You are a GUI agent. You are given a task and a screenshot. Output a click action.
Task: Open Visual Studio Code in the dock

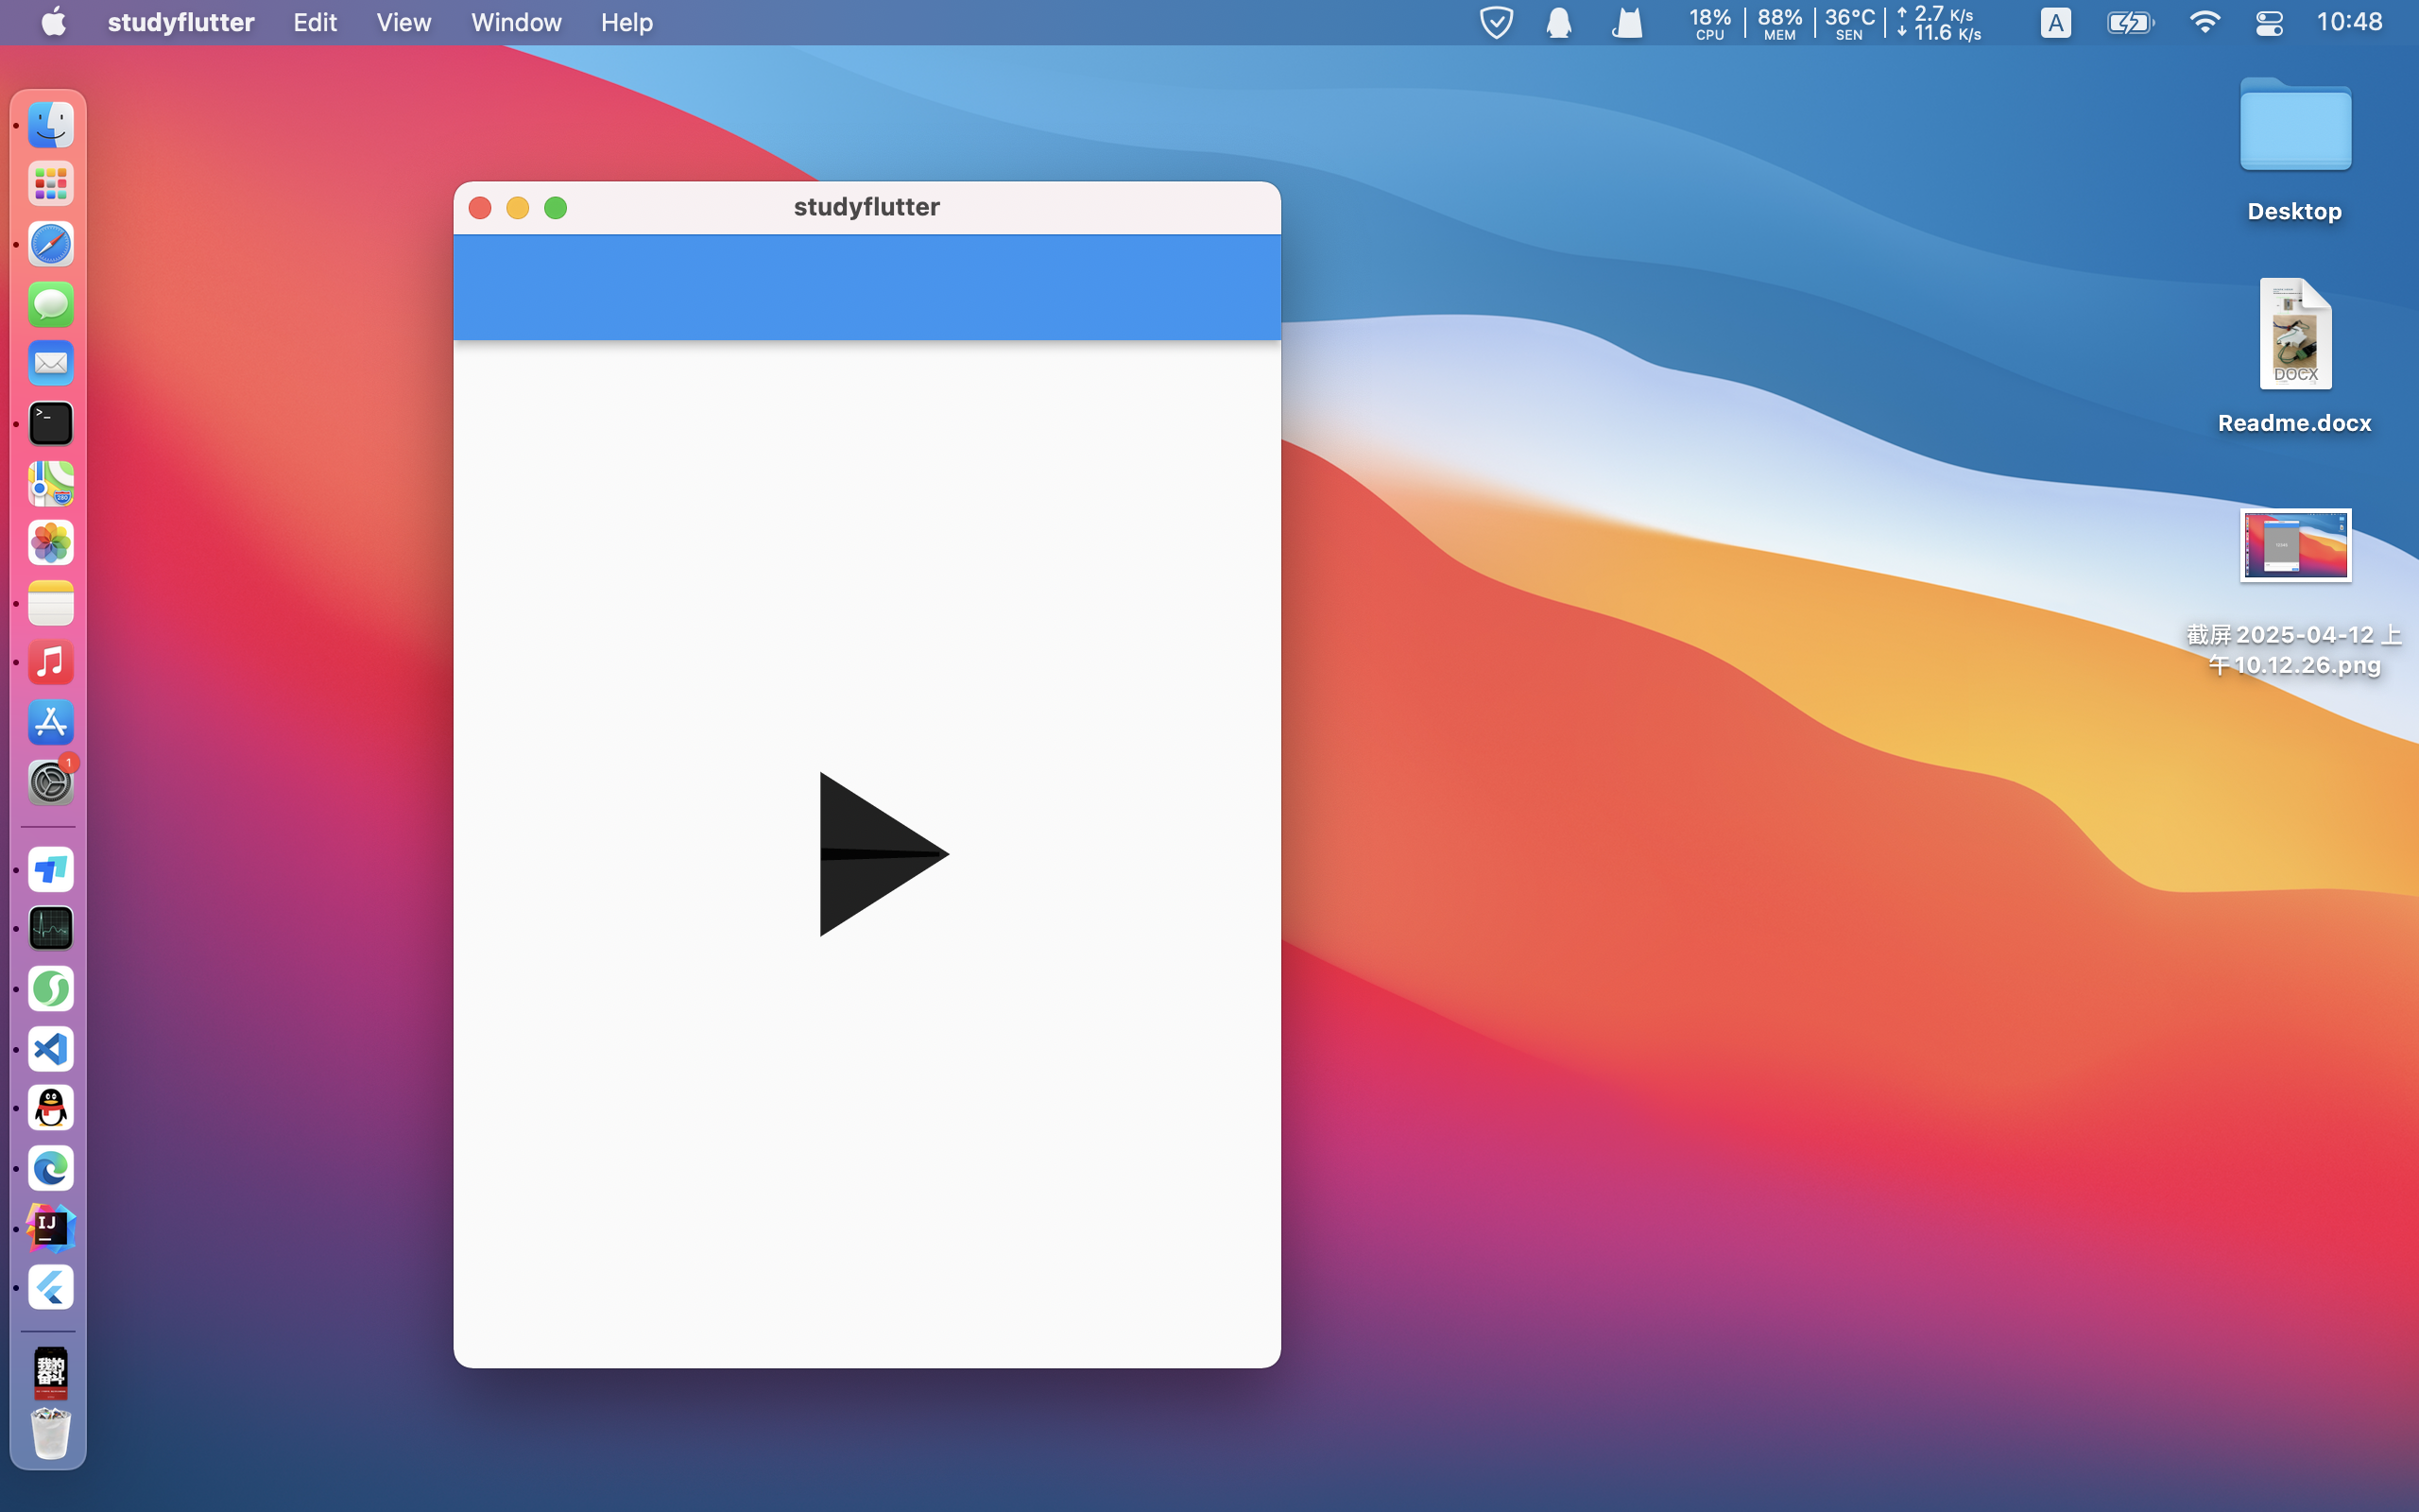(x=51, y=1049)
